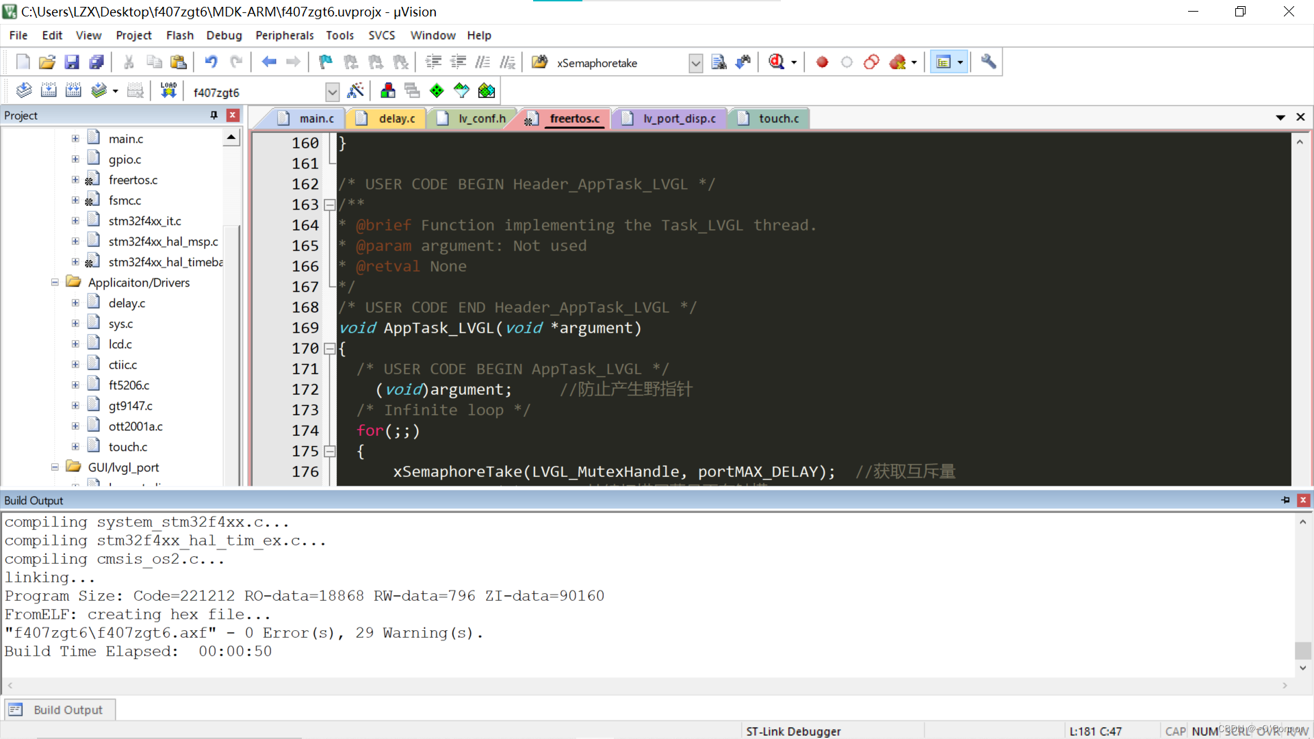
Task: Open the xSemaphoretake search history dropdown
Action: point(695,63)
